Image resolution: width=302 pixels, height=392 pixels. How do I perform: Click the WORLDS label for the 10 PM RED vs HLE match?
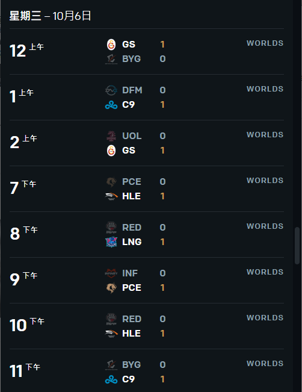pyautogui.click(x=265, y=318)
